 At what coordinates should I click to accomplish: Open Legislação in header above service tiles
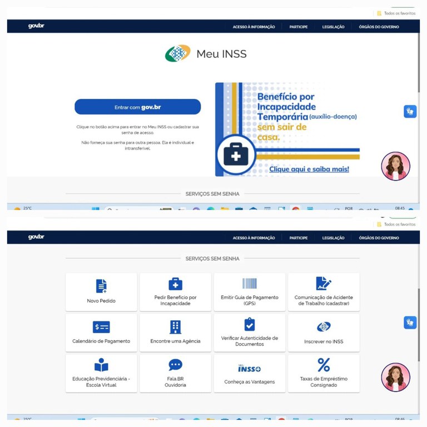(x=333, y=238)
